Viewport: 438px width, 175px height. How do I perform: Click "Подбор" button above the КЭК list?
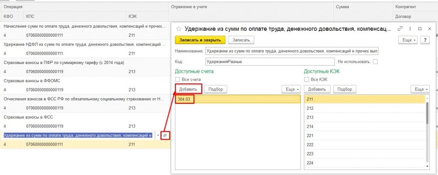pyautogui.click(x=344, y=89)
